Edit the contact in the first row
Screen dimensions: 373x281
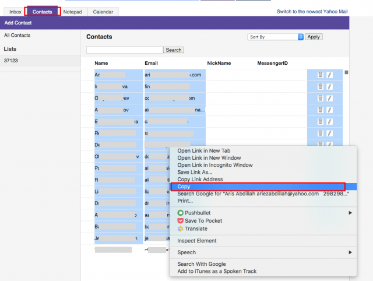(x=329, y=75)
